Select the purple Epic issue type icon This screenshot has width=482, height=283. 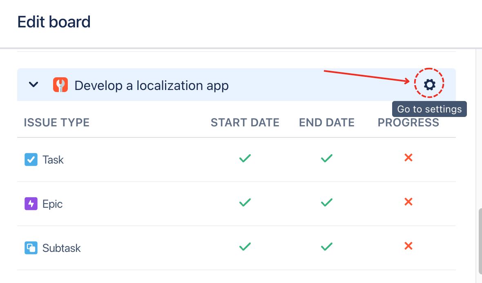31,204
